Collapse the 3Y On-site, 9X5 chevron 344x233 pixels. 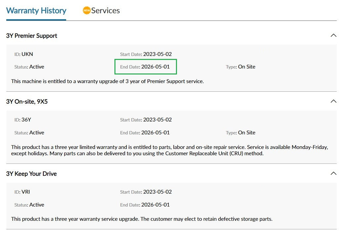(x=333, y=101)
